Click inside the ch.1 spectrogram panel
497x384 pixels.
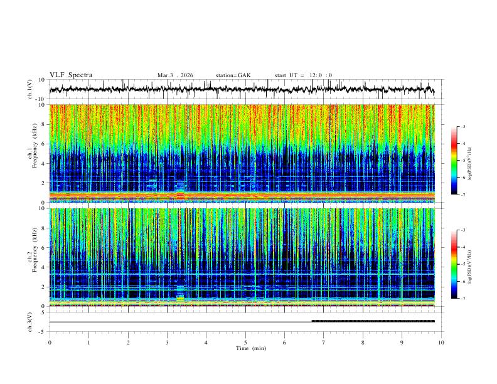point(242,153)
